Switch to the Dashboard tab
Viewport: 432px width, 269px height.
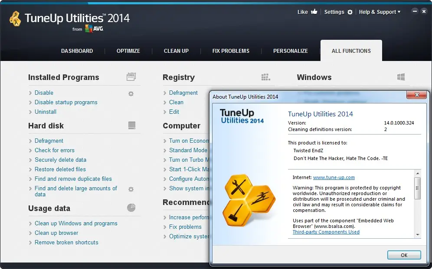tap(77, 51)
